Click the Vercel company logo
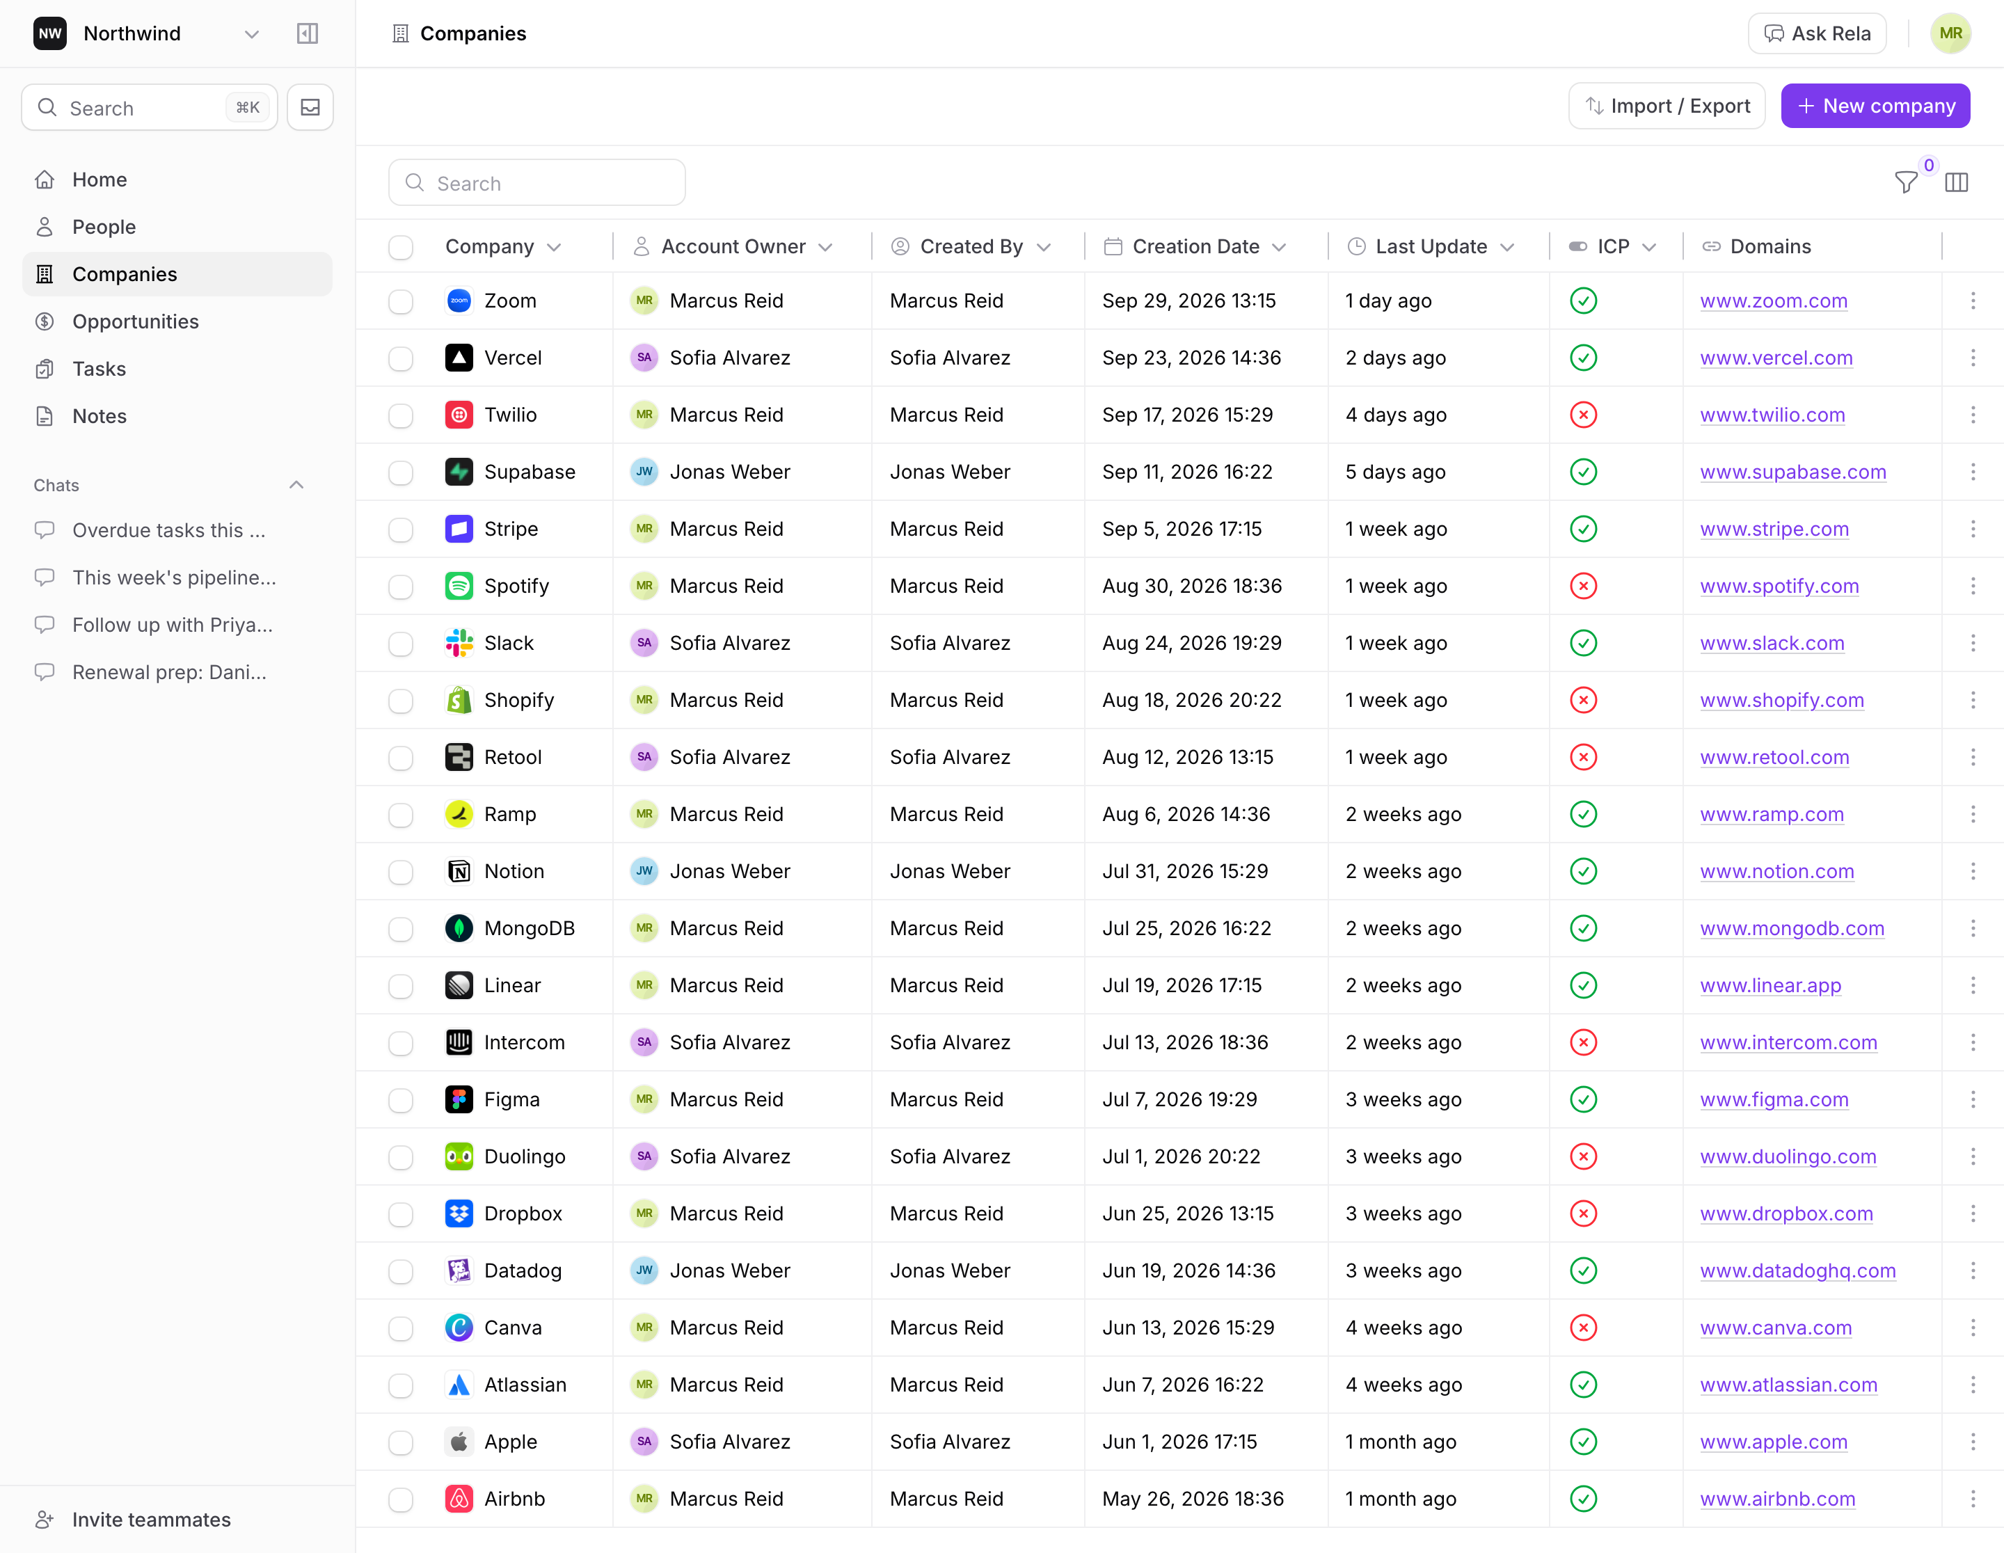This screenshot has height=1553, width=2004. (x=459, y=358)
